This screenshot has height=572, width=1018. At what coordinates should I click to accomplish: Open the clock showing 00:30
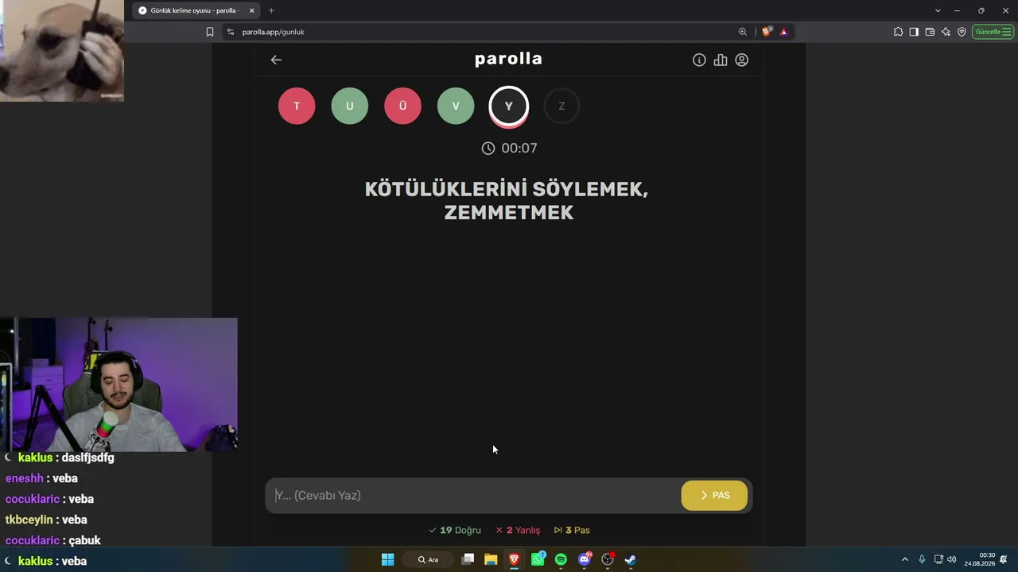coord(980,559)
